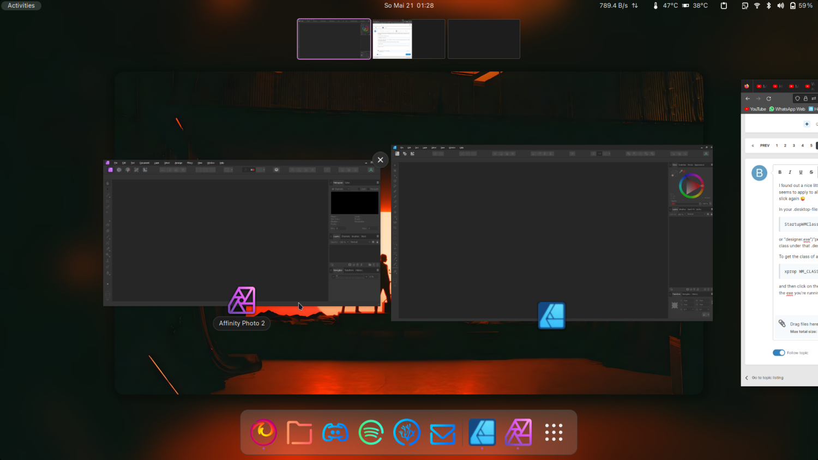Select the second workspace thumbnail at top
Viewport: 818px width, 460px height.
coord(408,39)
